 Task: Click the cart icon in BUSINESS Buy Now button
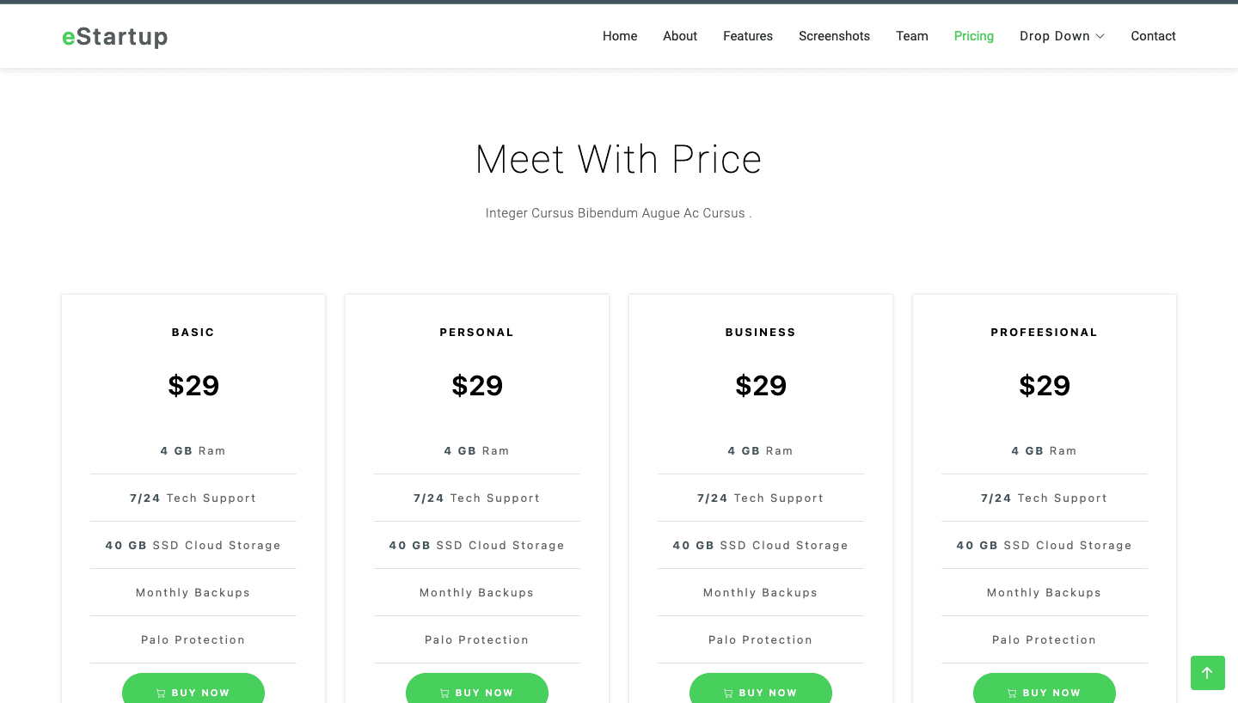(x=728, y=692)
